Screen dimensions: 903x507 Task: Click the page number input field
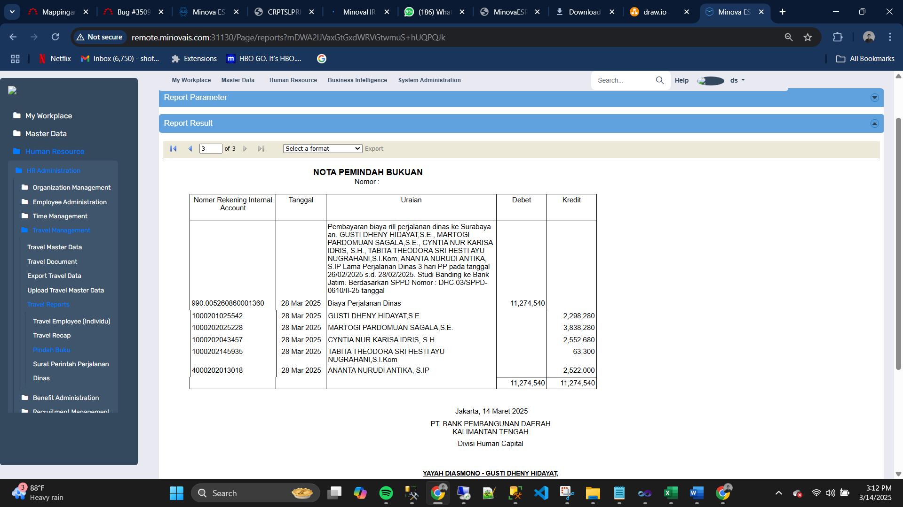(211, 149)
